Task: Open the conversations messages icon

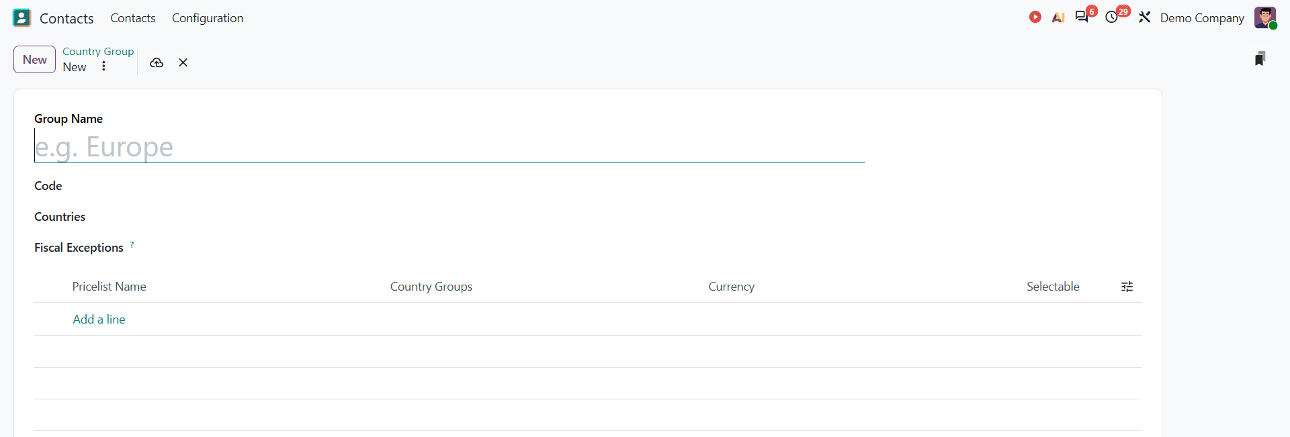Action: (1082, 17)
